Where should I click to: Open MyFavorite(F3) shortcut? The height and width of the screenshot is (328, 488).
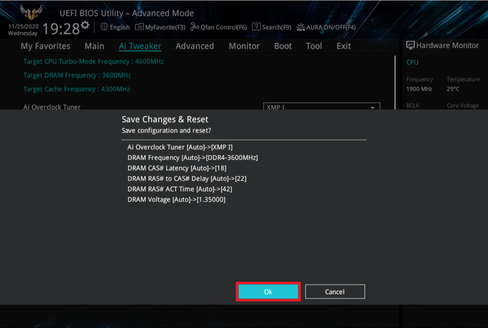[160, 27]
